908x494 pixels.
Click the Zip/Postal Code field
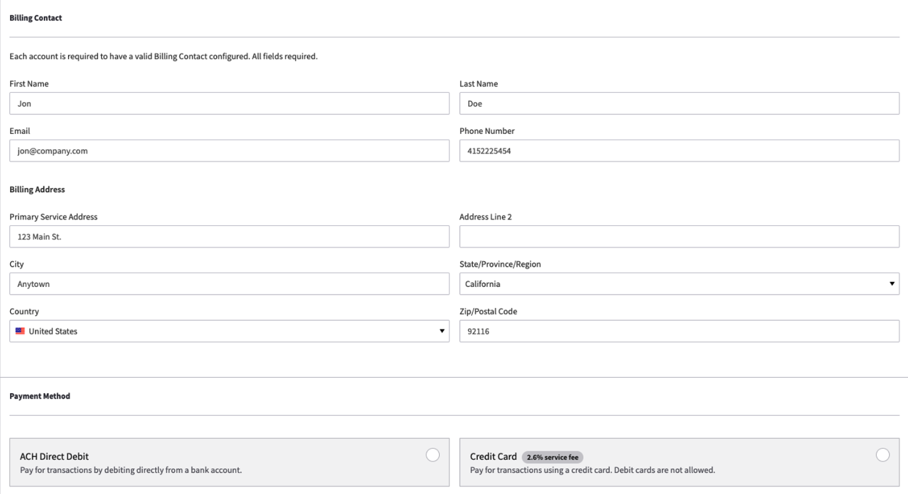click(x=679, y=331)
